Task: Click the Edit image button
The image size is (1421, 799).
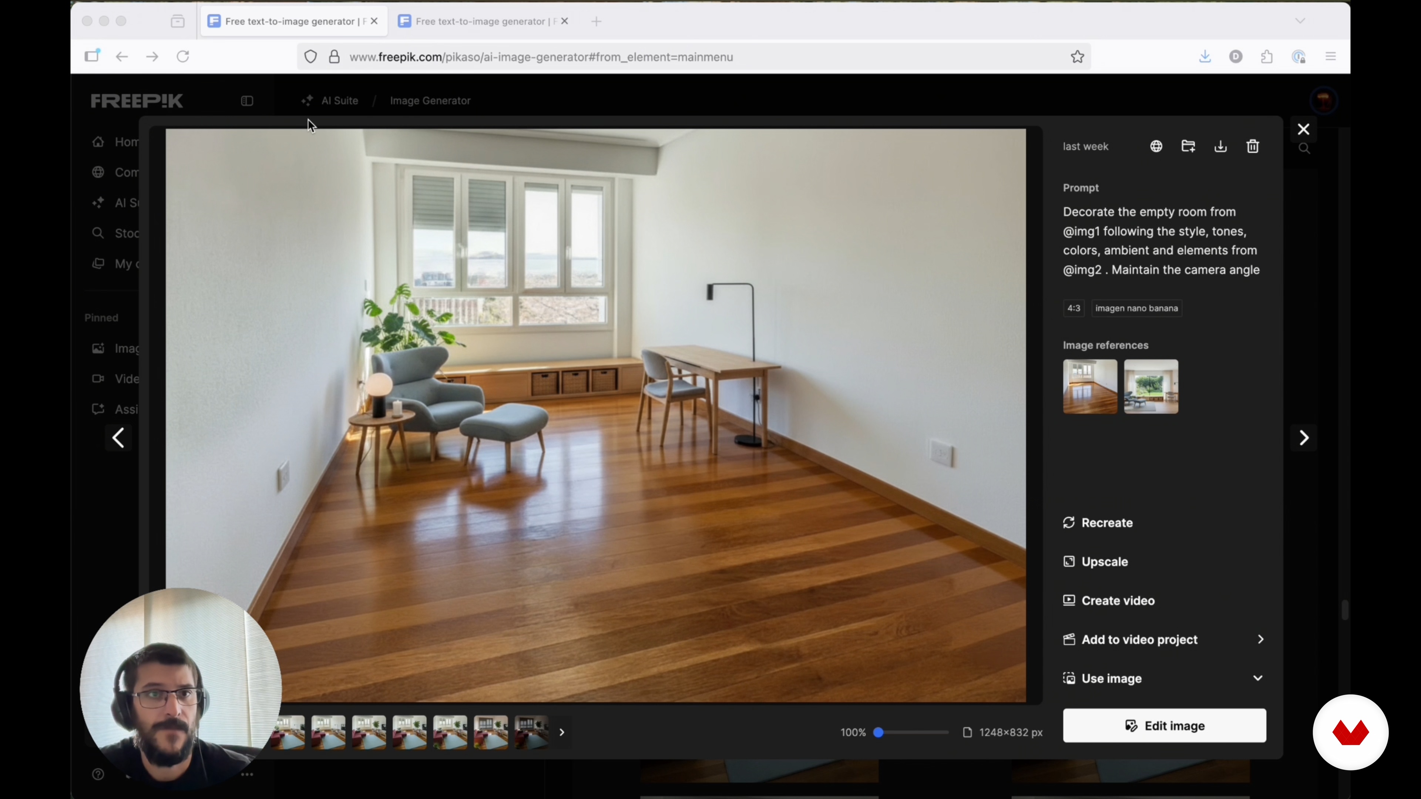Action: pos(1164,726)
